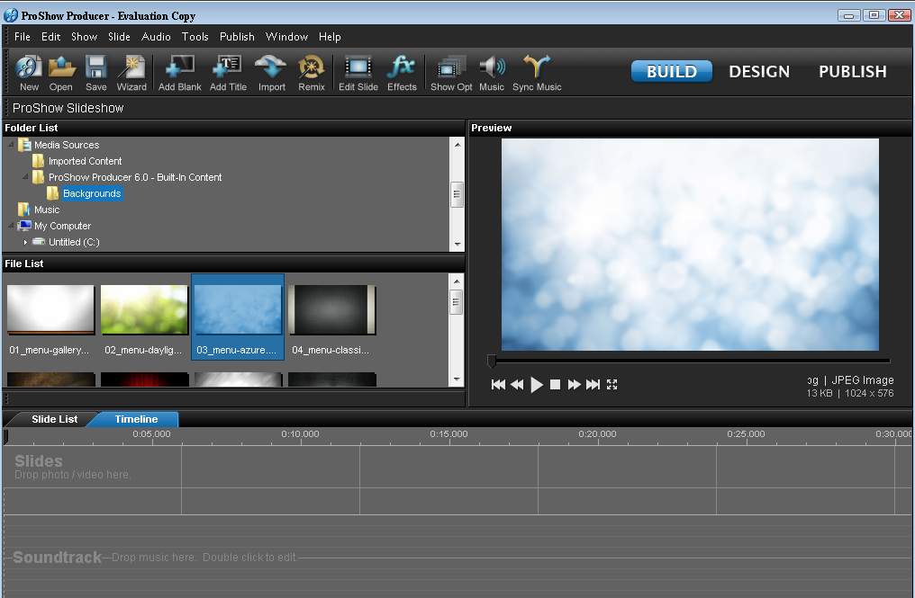Collapse ProShow Producer 6.0 Built-In Content node

coord(26,176)
